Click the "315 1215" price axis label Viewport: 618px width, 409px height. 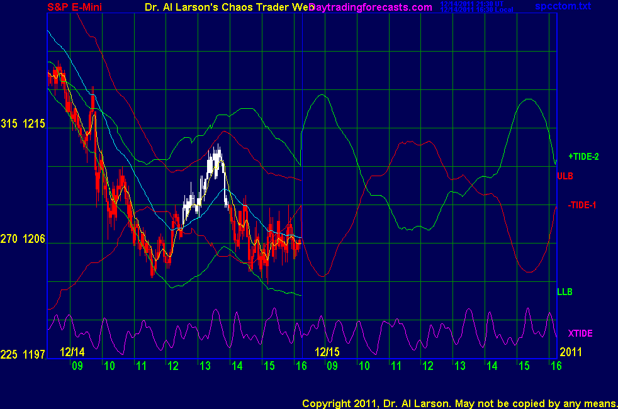[23, 124]
